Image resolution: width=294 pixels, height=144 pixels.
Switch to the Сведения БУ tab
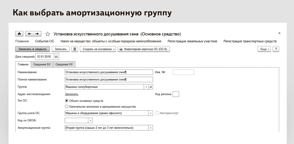pos(42,64)
